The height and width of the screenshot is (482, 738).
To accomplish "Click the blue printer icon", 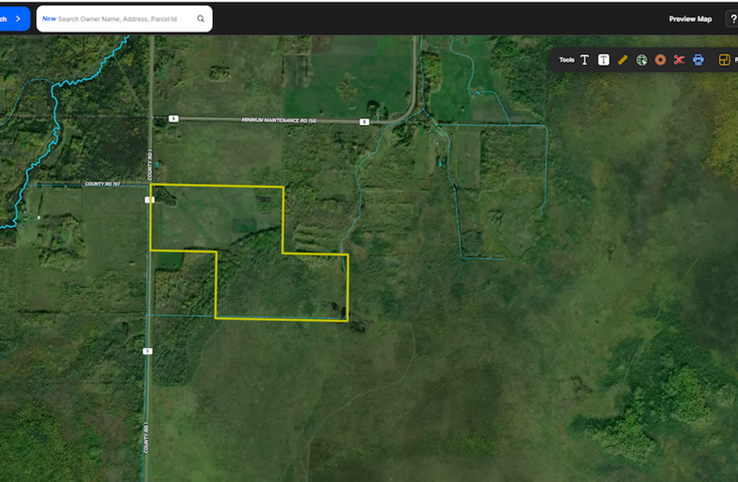I will pyautogui.click(x=698, y=60).
